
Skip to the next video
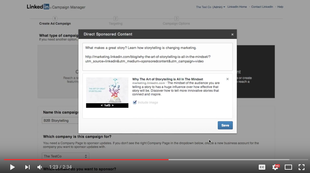click(x=27, y=167)
